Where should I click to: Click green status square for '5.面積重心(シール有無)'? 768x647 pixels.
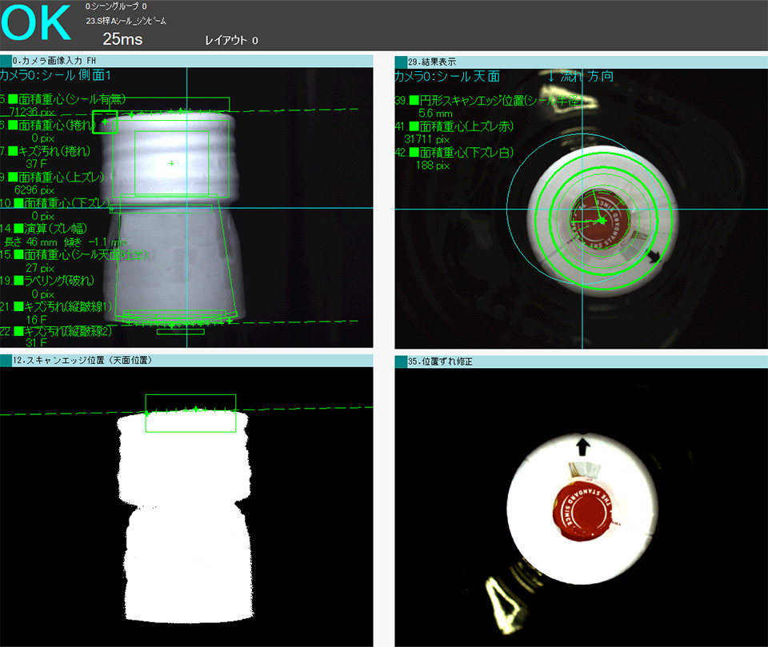tap(13, 99)
